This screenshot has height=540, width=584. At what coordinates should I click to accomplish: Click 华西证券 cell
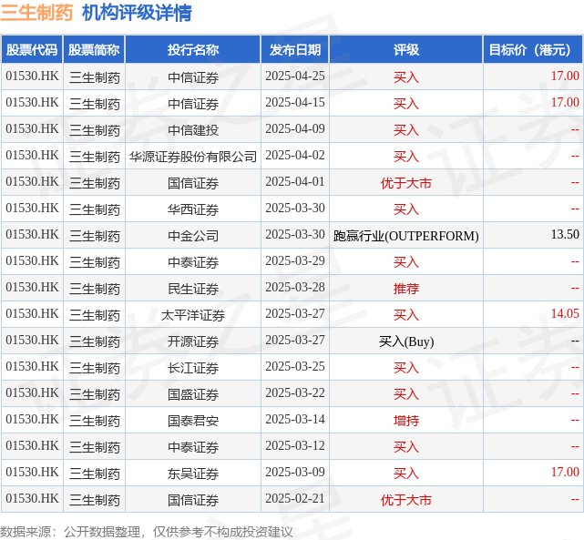(x=193, y=209)
